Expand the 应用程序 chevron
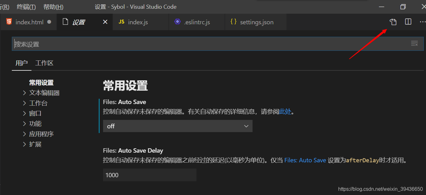 pyautogui.click(x=25, y=134)
